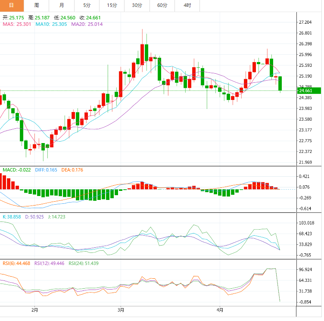This screenshot has width=324, height=321.
Task: Click the MA20: 25.014 label
Action: pos(87,24)
